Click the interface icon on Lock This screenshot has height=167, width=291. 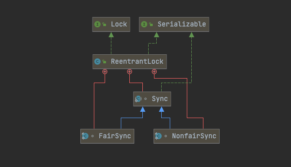click(x=97, y=24)
